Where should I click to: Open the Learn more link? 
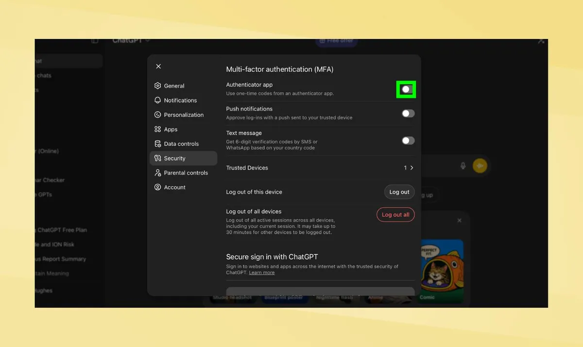pos(262,273)
